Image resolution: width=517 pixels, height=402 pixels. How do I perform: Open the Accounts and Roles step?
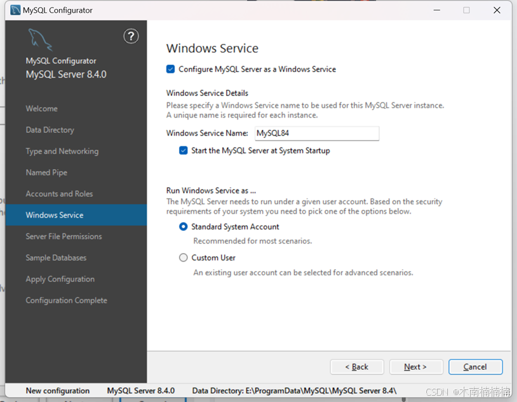[59, 194]
